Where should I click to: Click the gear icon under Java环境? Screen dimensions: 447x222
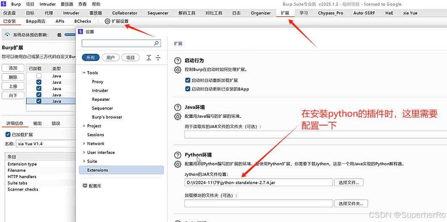click(177, 116)
